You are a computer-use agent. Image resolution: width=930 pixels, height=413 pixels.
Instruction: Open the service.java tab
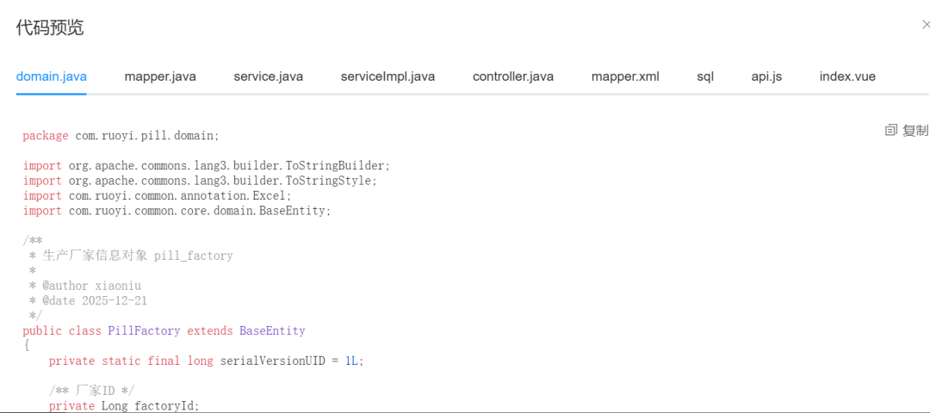[x=268, y=77]
